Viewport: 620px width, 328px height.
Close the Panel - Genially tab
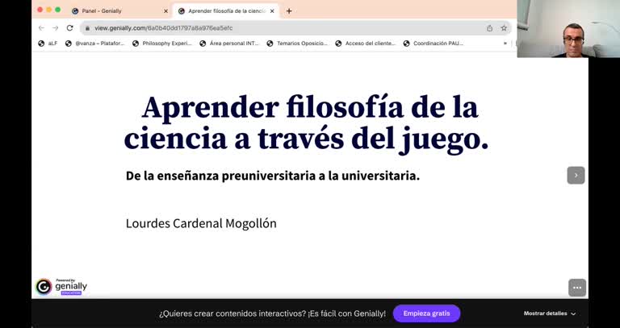point(165,11)
